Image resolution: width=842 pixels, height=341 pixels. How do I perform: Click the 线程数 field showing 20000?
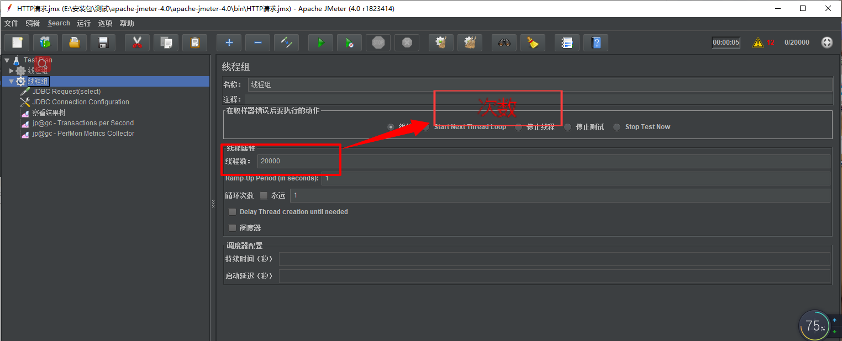click(543, 161)
